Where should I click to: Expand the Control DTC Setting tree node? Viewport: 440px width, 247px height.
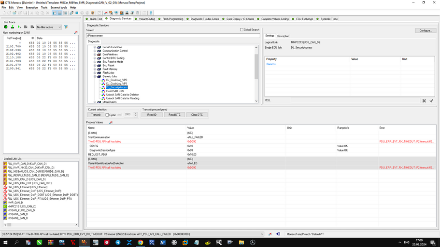click(95, 58)
